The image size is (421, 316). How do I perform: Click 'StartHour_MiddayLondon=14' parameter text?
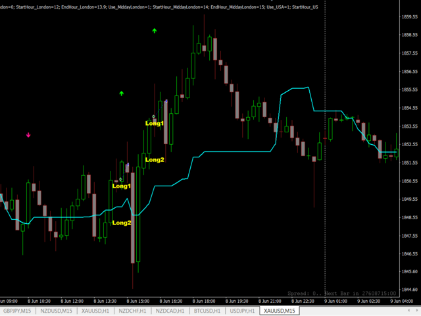[x=180, y=7]
